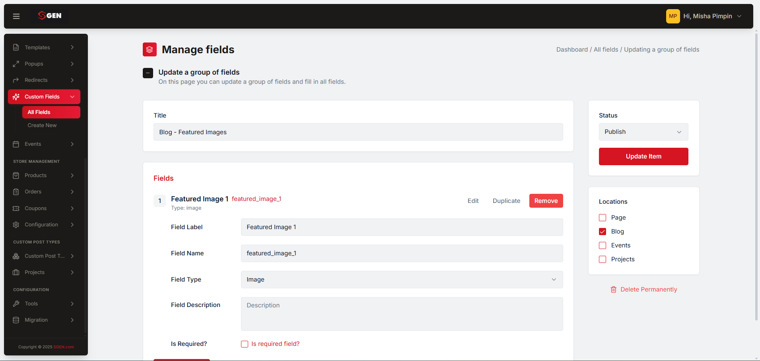Open the Projects menu item
Screen dimensions: 760x361
44,272
